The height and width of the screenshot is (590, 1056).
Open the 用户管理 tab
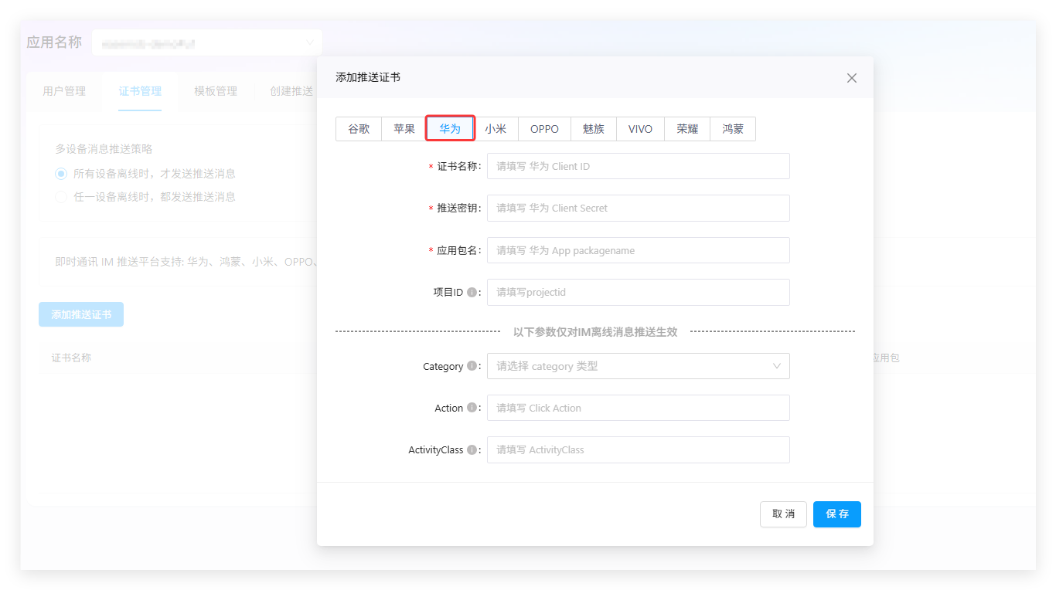[64, 91]
